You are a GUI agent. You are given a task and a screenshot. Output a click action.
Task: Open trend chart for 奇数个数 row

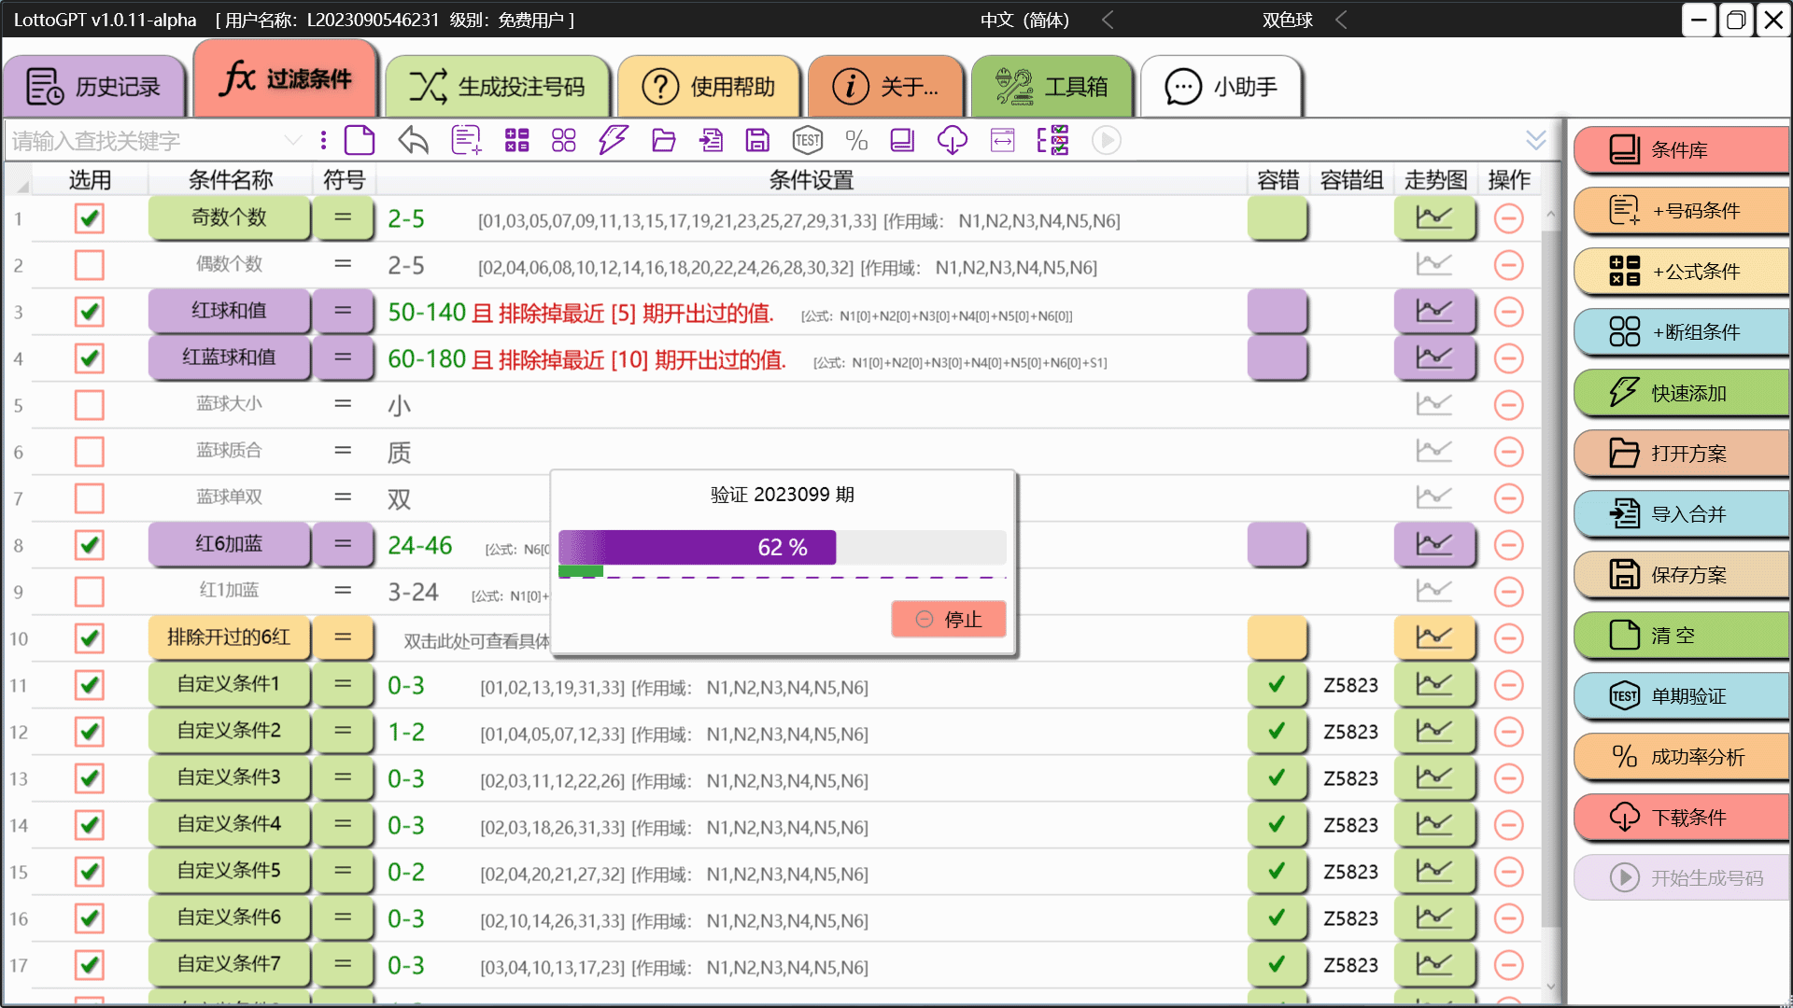1434,218
